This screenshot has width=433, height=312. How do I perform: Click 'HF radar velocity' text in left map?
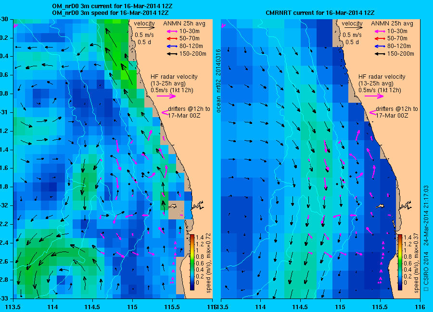point(174,77)
